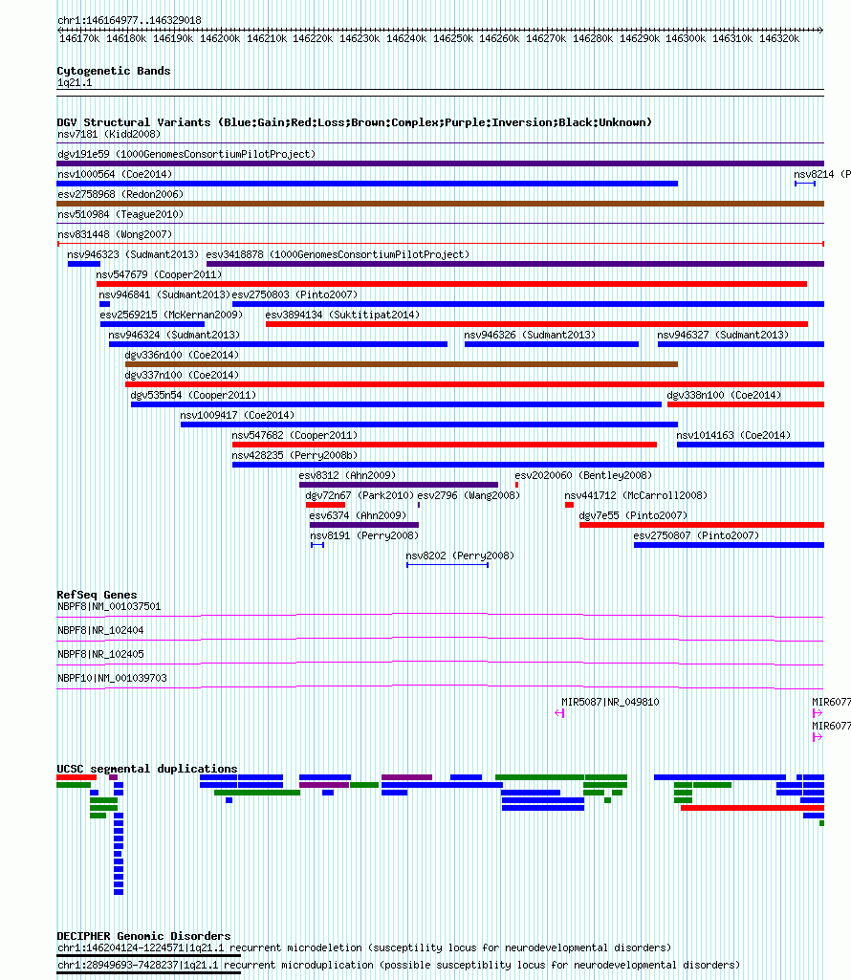Open esv3418878 1000Genomes variant label

click(x=338, y=254)
